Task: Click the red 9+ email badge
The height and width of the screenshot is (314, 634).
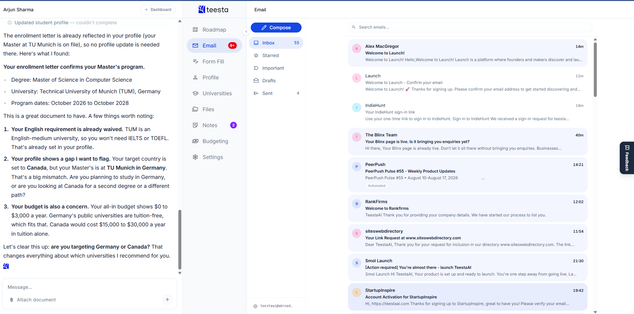Action: (x=232, y=45)
